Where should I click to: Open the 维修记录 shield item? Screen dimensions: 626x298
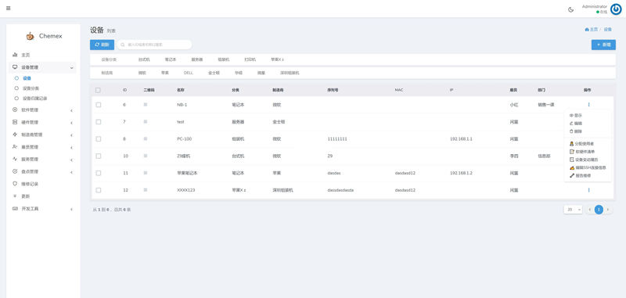(x=43, y=184)
